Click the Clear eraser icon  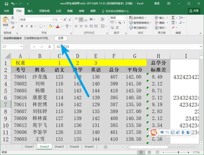(173, 28)
